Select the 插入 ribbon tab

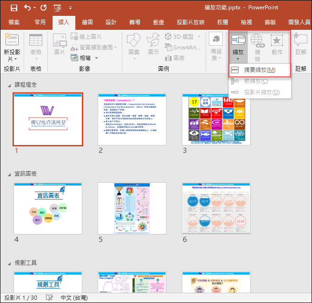pyautogui.click(x=64, y=22)
